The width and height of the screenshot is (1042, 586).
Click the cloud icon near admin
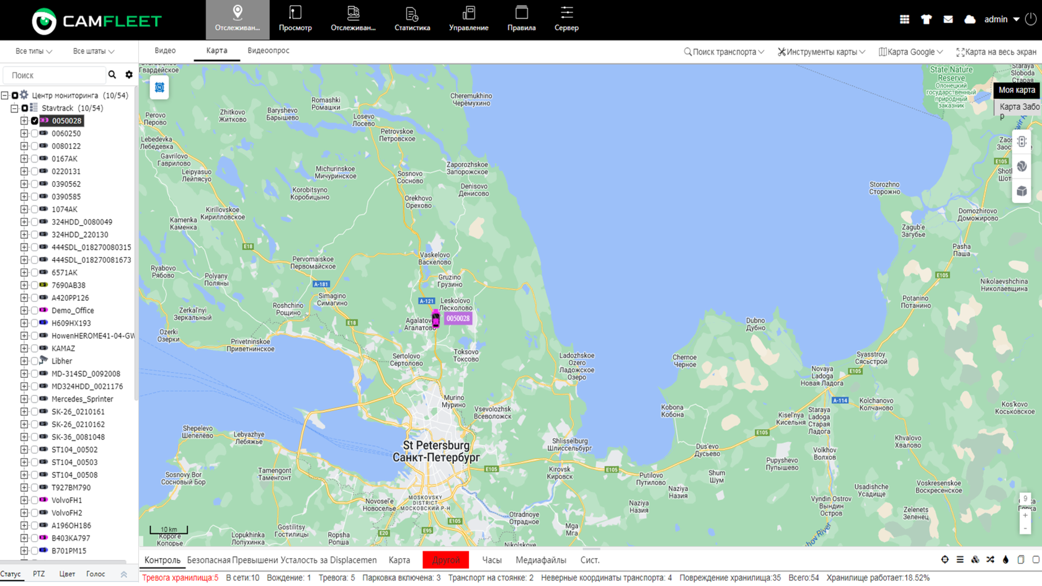tap(970, 19)
